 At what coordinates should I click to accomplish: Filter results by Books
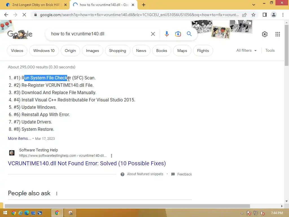tap(162, 51)
